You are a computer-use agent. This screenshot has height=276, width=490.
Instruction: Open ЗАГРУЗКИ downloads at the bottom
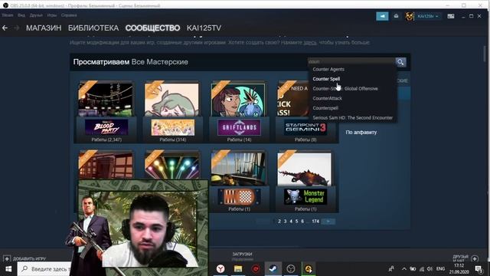(x=242, y=254)
